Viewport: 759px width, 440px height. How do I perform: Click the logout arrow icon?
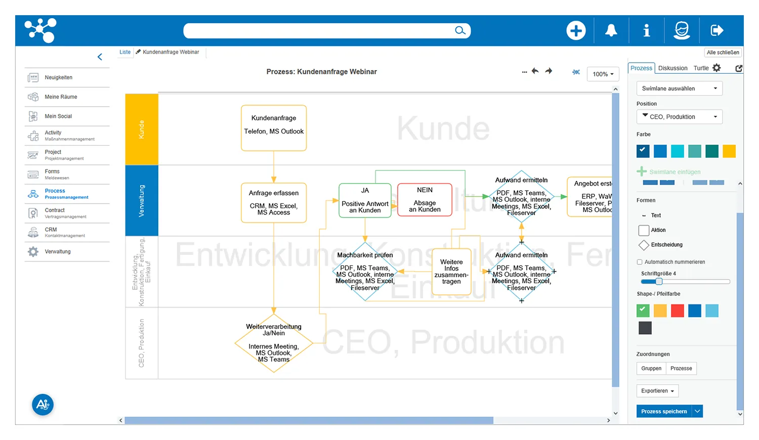(x=717, y=31)
